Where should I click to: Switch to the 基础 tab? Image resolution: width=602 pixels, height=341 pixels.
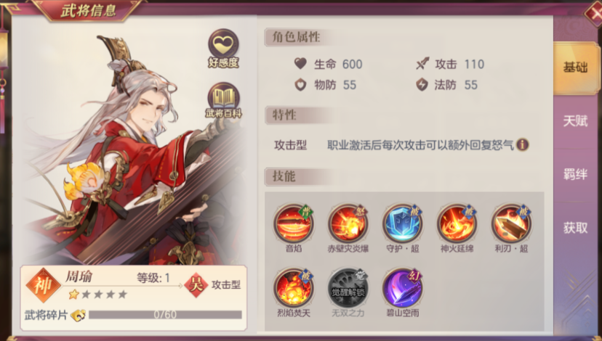(x=575, y=67)
